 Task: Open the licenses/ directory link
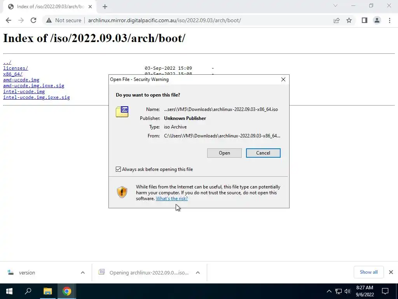pos(16,68)
